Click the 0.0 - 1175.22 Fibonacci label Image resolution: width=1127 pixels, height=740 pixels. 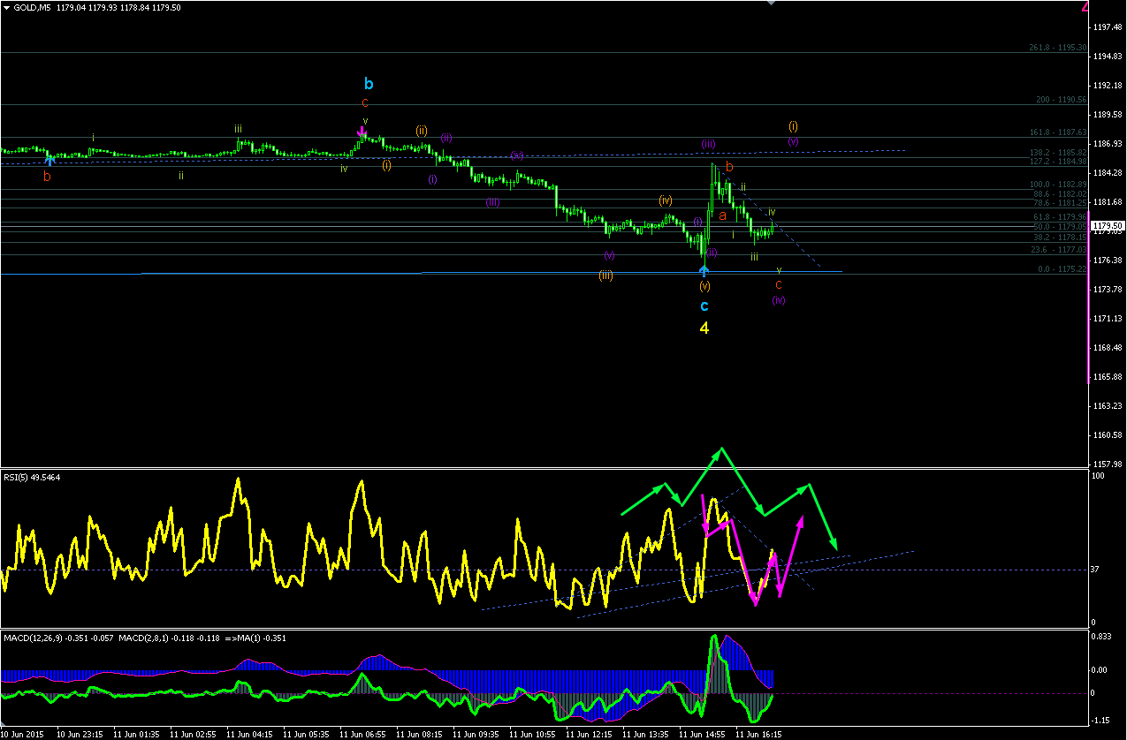click(x=1062, y=269)
